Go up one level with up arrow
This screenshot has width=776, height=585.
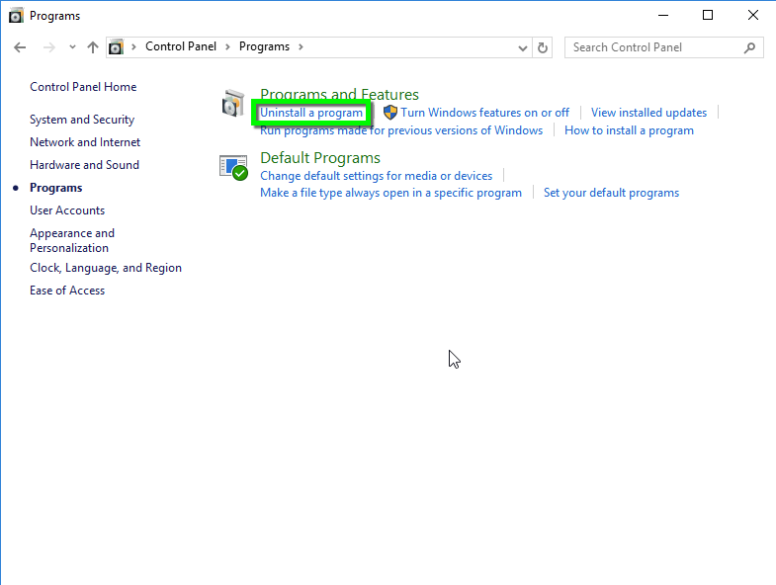93,47
